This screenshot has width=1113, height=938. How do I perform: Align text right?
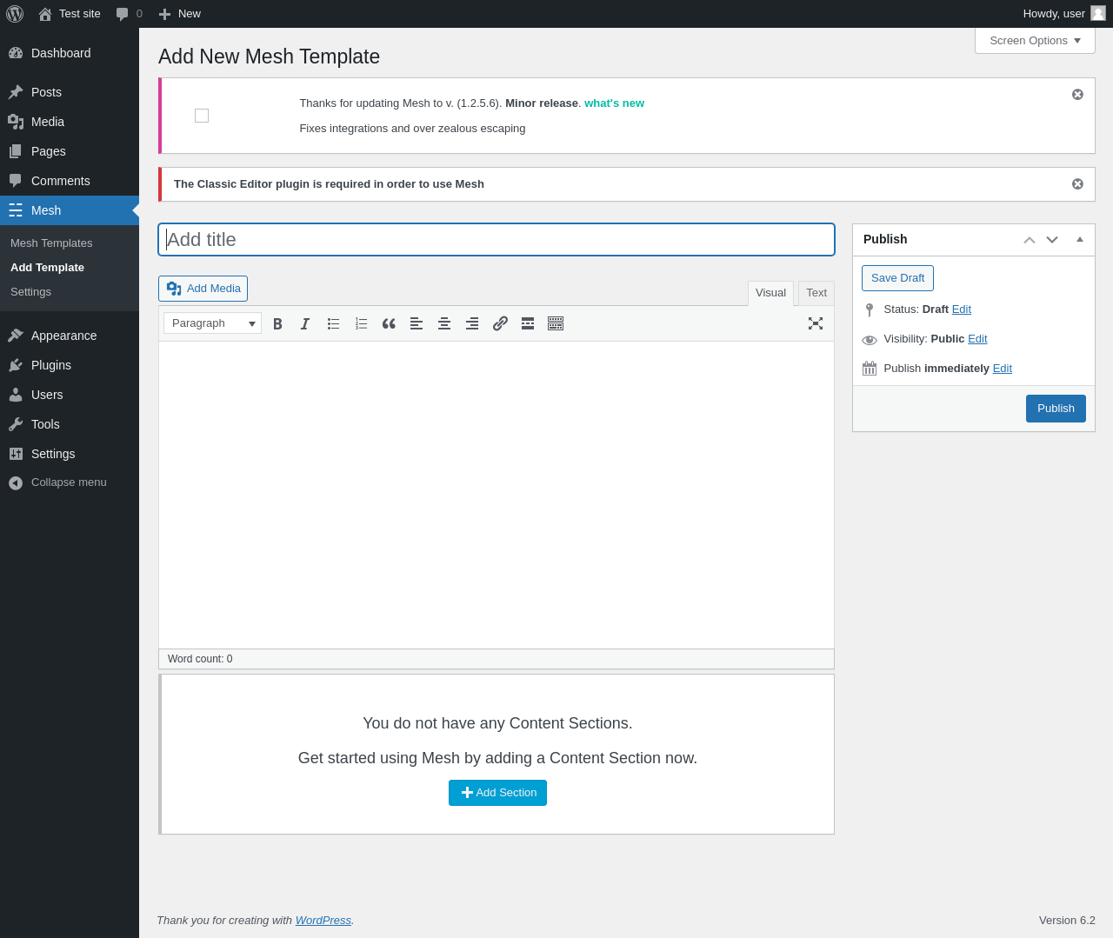[x=472, y=323]
